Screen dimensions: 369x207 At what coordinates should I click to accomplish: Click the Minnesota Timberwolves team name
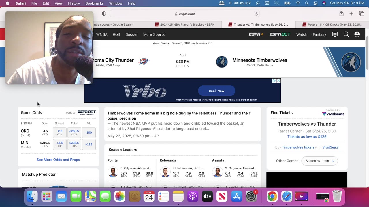[x=259, y=60]
